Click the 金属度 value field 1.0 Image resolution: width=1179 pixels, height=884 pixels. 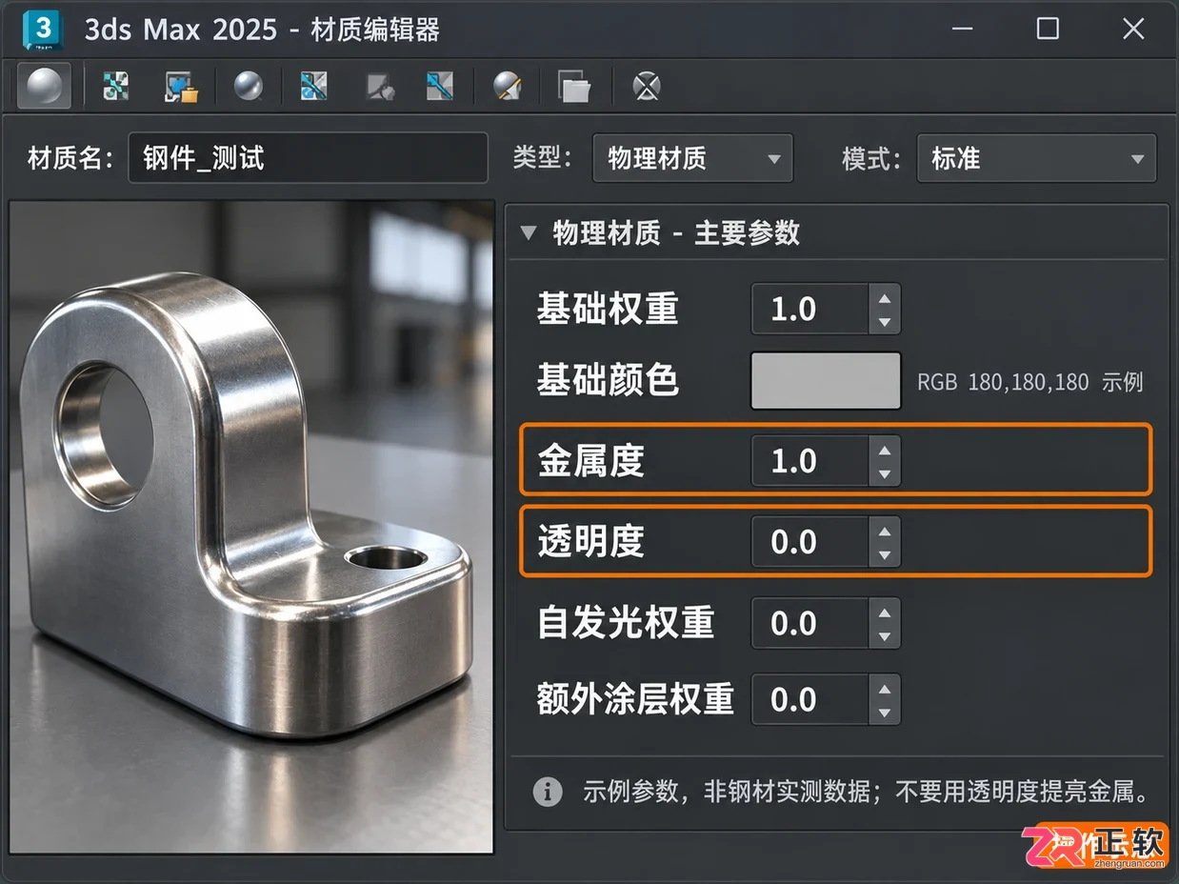tap(810, 461)
